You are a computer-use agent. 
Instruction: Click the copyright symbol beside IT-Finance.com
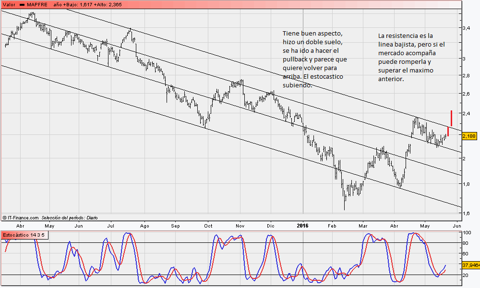click(x=4, y=217)
